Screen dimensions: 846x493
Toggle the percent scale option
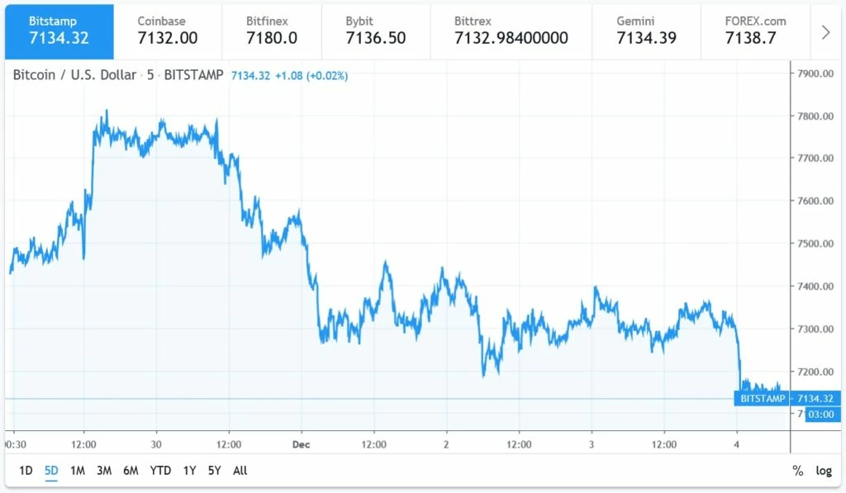pyautogui.click(x=798, y=471)
